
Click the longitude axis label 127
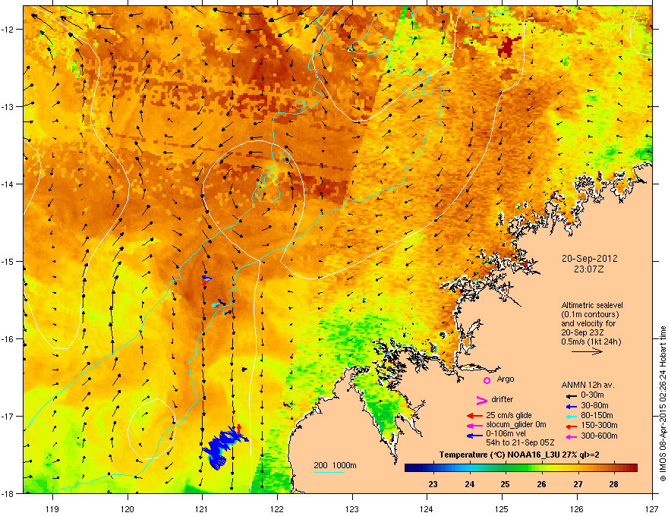tap(652, 508)
